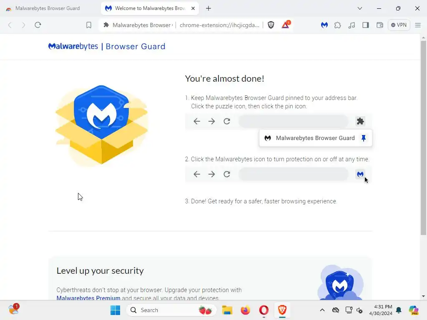Image resolution: width=427 pixels, height=320 pixels.
Task: Open the clock showing 4:31 PM
Action: (381, 310)
